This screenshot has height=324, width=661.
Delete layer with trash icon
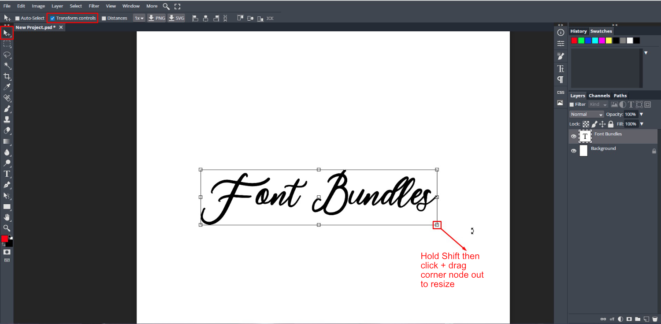point(654,319)
